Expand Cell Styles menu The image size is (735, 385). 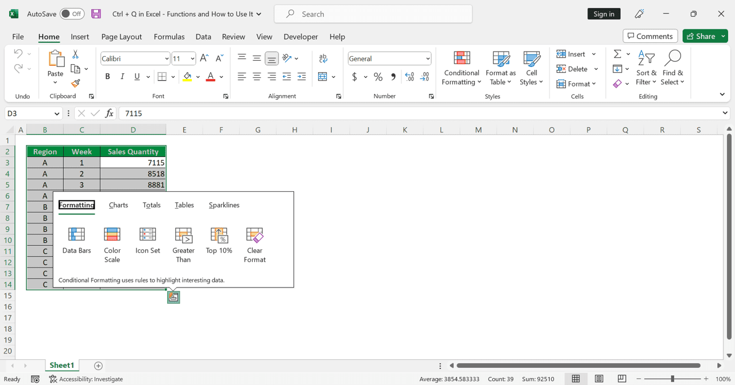point(532,69)
